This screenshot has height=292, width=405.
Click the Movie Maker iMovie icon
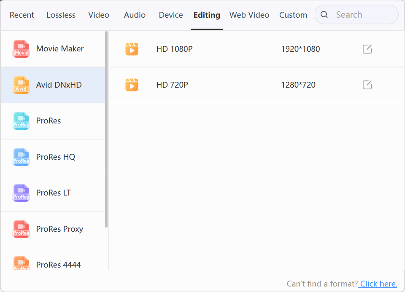coord(21,49)
